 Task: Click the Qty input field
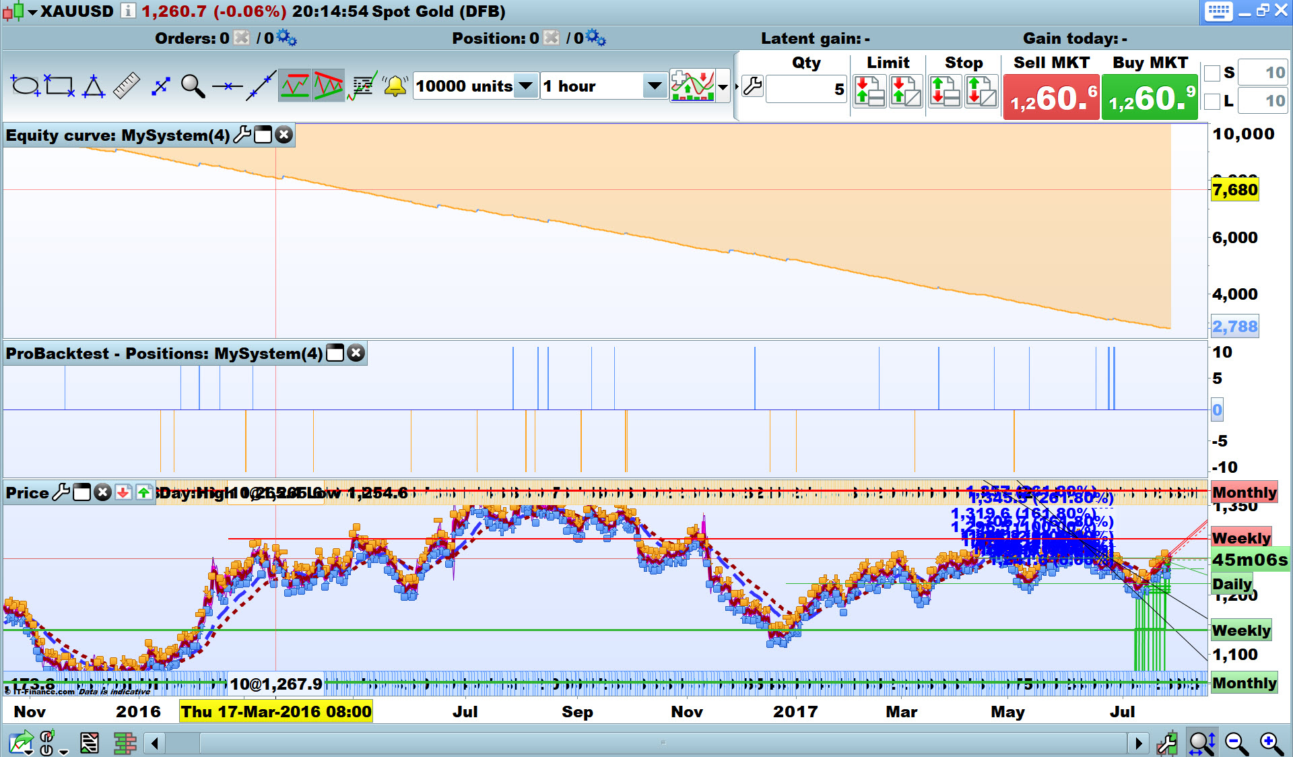click(x=805, y=90)
